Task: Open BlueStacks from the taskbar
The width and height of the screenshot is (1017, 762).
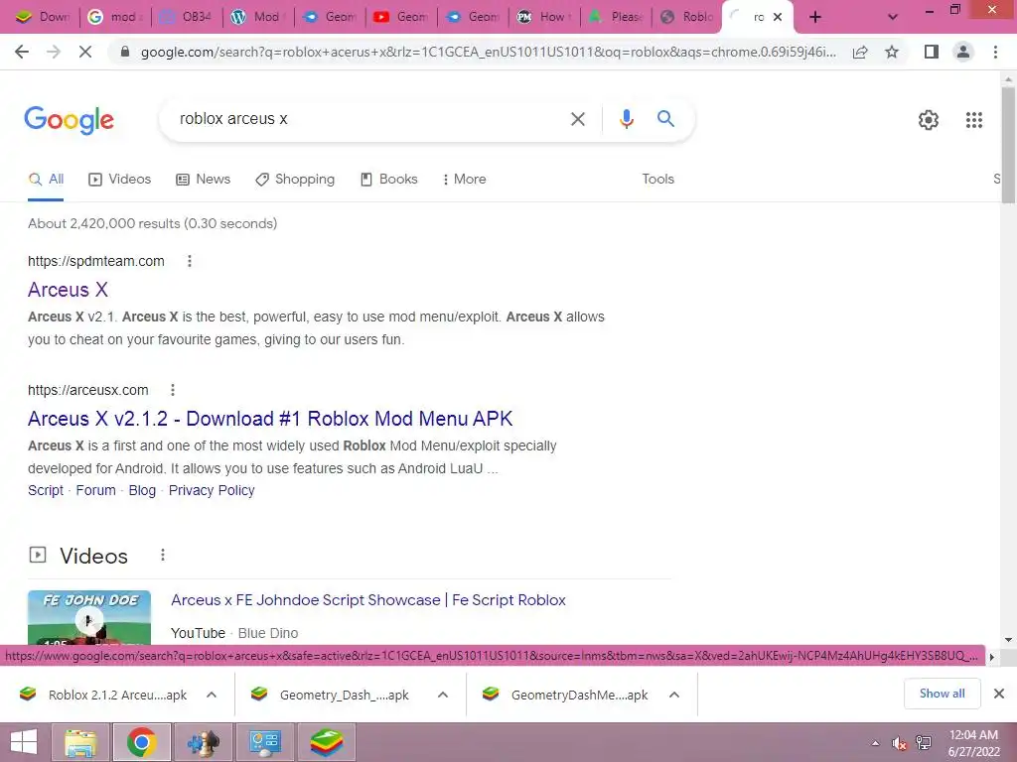Action: pos(326,742)
